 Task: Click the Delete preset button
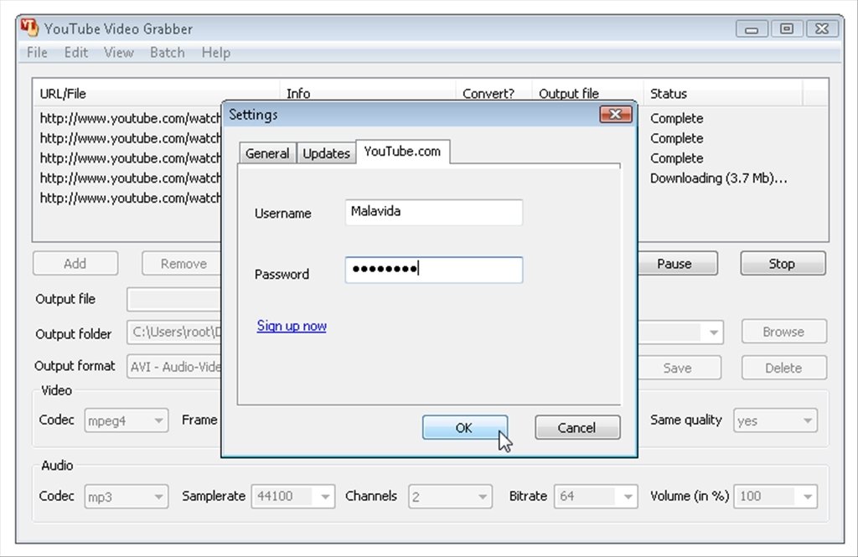tap(784, 368)
